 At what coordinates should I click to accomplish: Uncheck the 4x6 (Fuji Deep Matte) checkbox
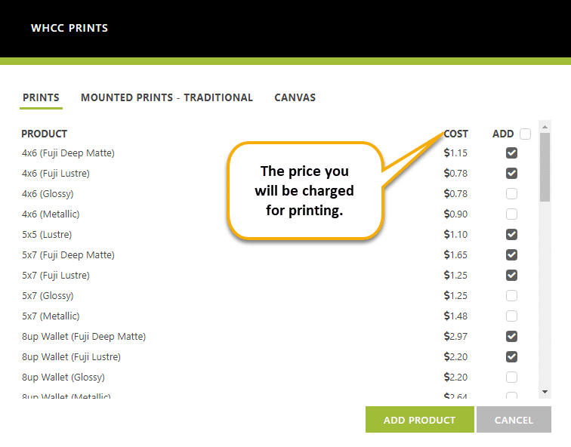(511, 153)
